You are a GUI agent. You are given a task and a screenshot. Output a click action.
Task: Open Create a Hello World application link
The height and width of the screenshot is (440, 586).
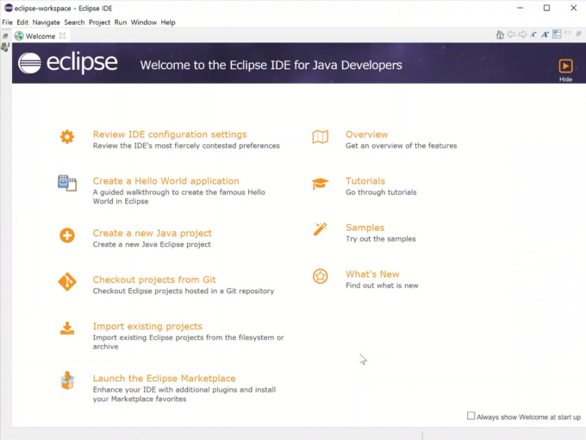click(166, 181)
